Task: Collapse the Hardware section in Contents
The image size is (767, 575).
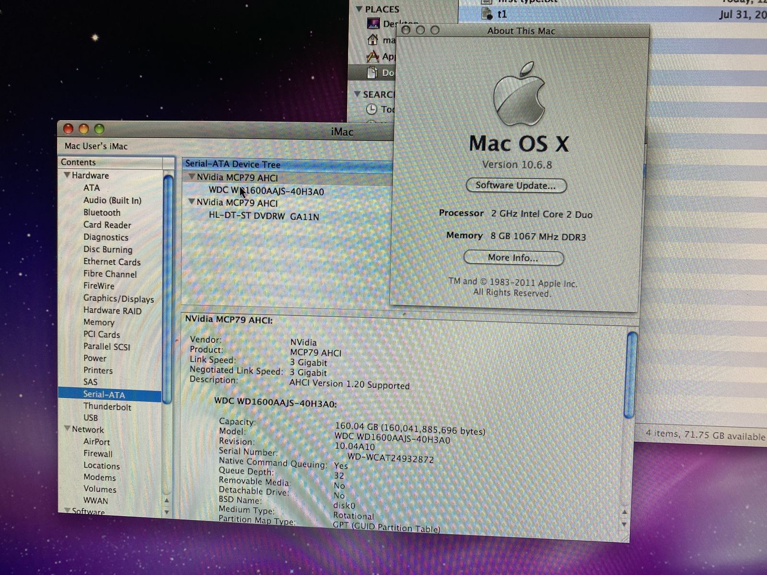Action: tap(67, 175)
